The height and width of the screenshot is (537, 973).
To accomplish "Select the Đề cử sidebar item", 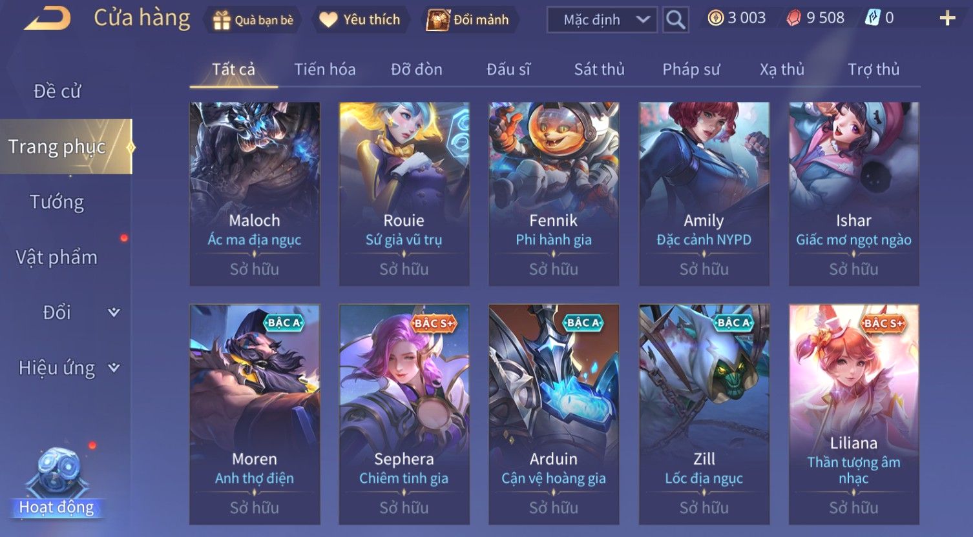I will (57, 92).
